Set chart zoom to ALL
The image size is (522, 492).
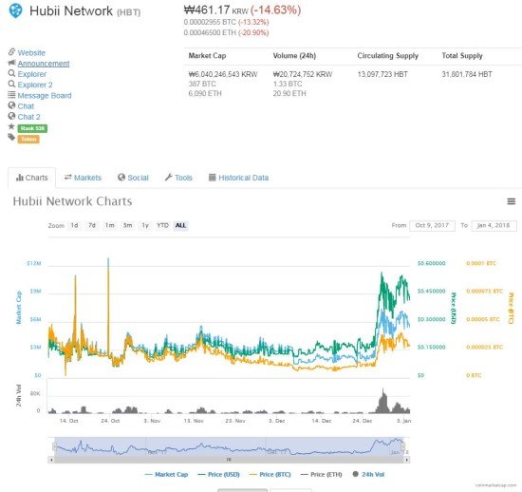(180, 225)
